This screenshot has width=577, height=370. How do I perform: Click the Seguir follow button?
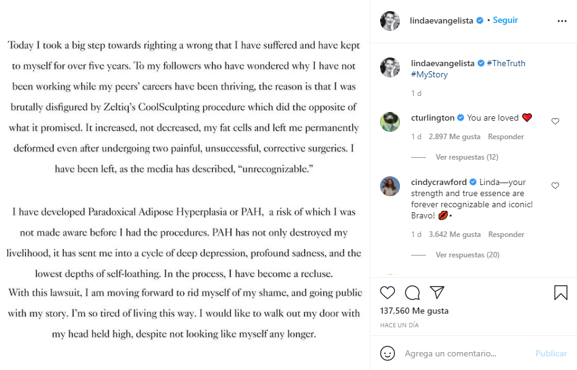(x=505, y=20)
